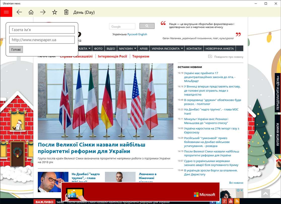Viewport: 281px width, 204px height.
Task: Open the G7 flags main photo
Action: (106, 101)
